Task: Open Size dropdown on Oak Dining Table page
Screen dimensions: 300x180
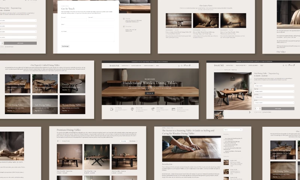Action: (274, 86)
